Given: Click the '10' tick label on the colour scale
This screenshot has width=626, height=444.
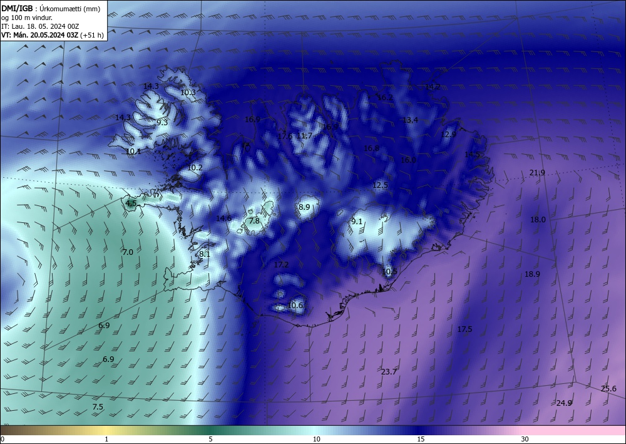Looking at the screenshot, I should (x=316, y=440).
